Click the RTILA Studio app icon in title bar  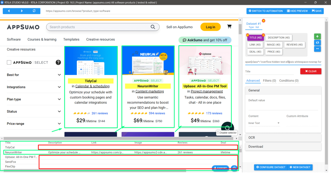[x=2, y=2]
